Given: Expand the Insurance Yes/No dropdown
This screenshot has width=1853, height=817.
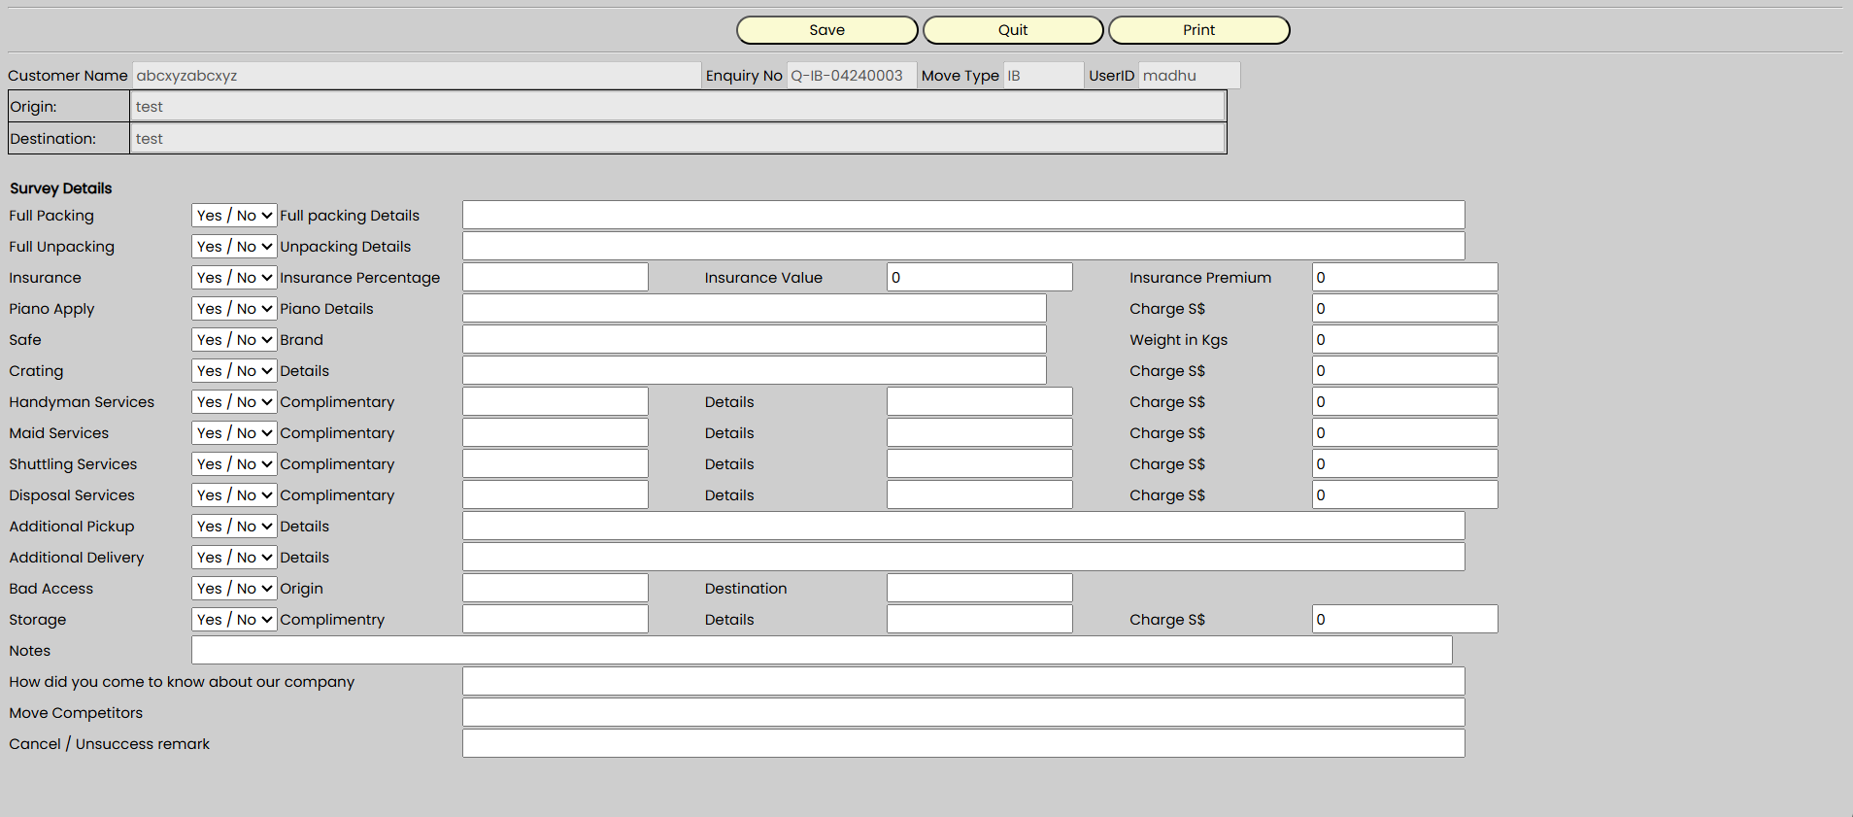Looking at the screenshot, I should point(234,278).
